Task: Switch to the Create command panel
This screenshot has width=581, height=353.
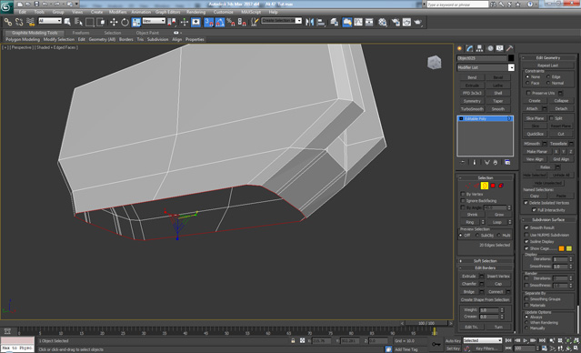Action: [x=460, y=48]
